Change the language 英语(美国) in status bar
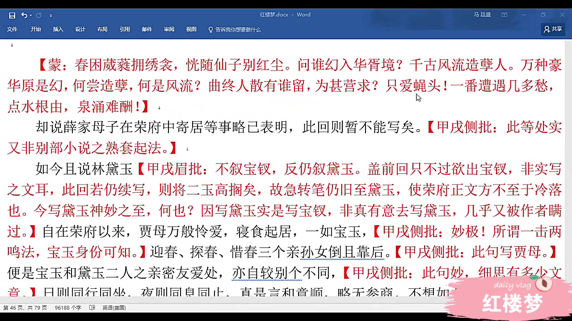The width and height of the screenshot is (572, 321). click(x=114, y=308)
